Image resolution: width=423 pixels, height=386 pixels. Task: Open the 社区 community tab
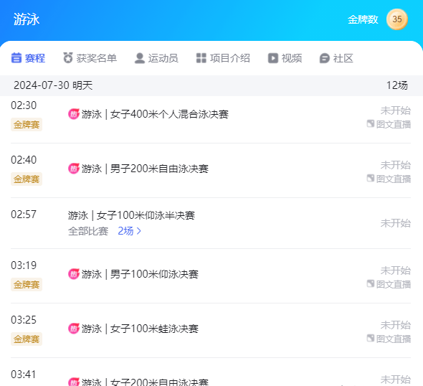tap(336, 58)
